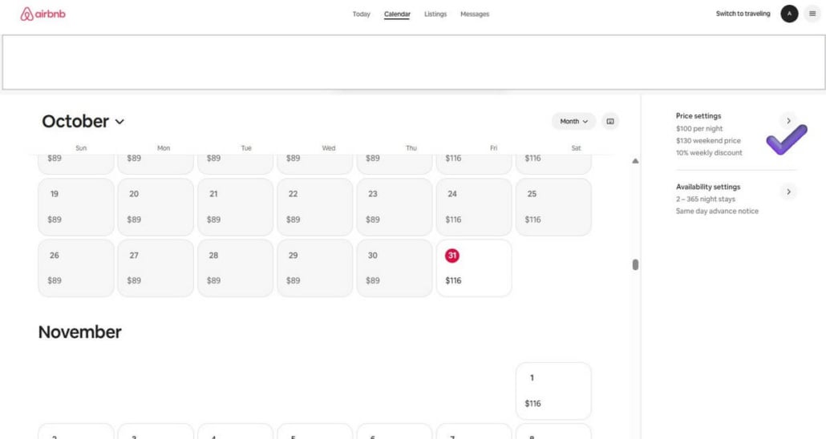The width and height of the screenshot is (826, 439).
Task: Click the calendar view icon beside Month
Action: click(x=610, y=121)
